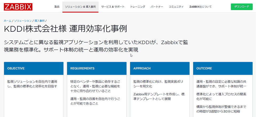This screenshot has width=257, height=117.
Task: Select the OUTCOME card header
Action: coord(223,68)
